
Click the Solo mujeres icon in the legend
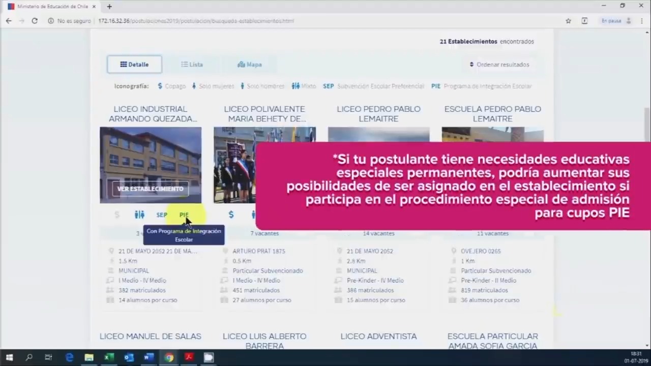pyautogui.click(x=194, y=86)
